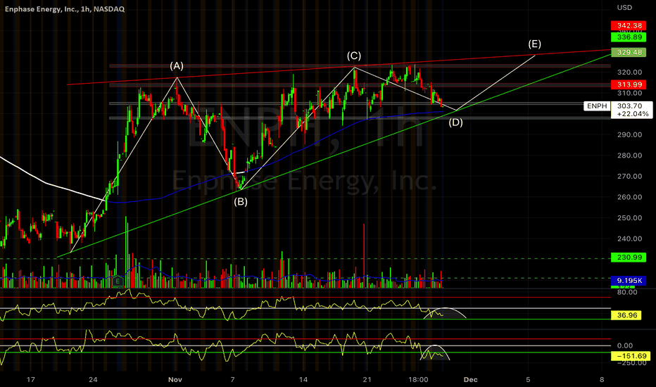Image resolution: width=656 pixels, height=387 pixels.
Task: Select the 329.48 price label
Action: click(x=629, y=52)
